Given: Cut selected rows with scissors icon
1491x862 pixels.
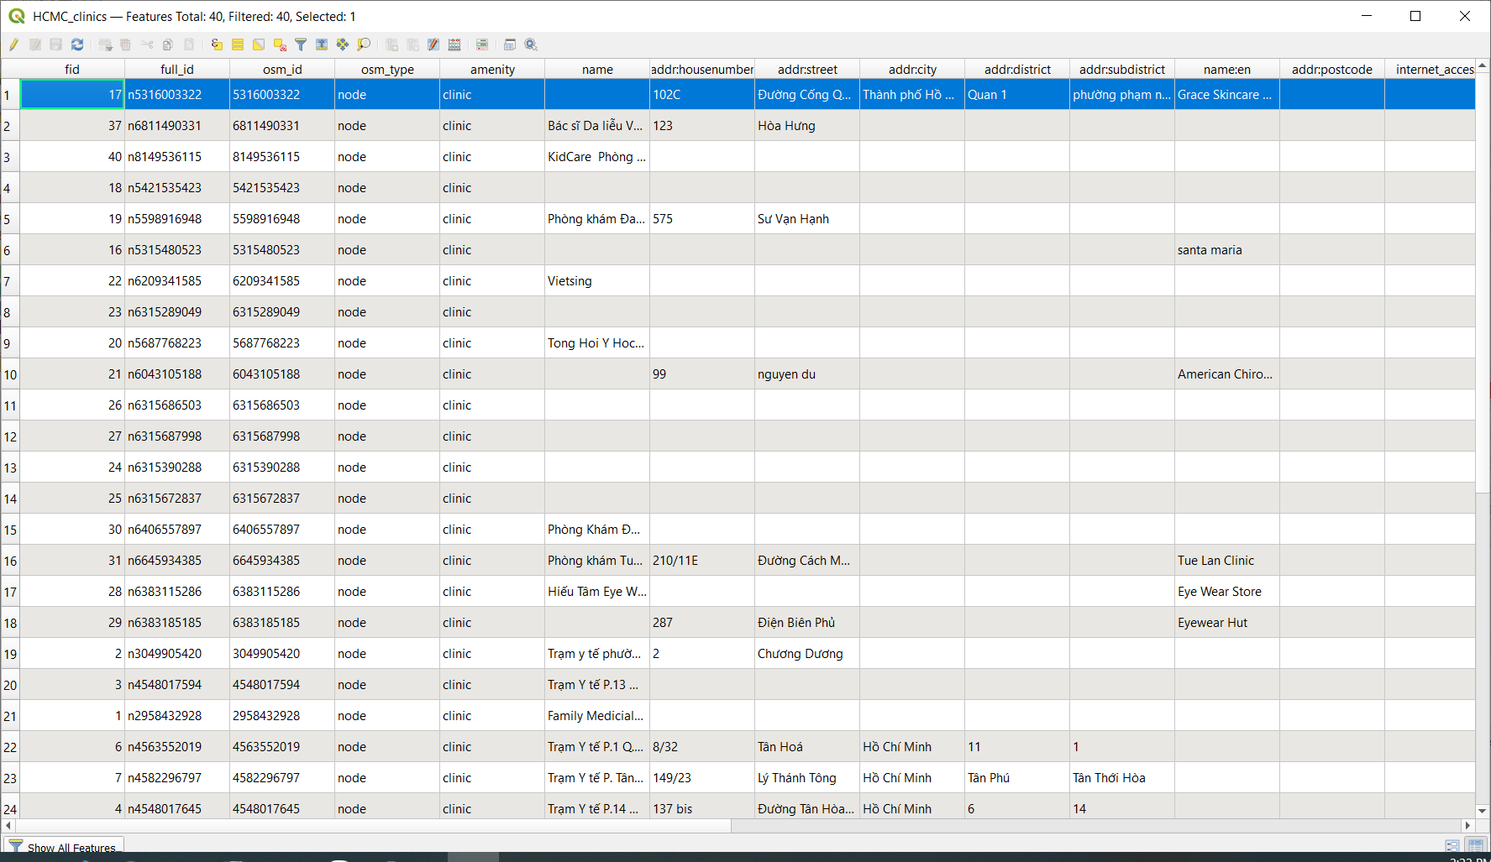Looking at the screenshot, I should 147,44.
